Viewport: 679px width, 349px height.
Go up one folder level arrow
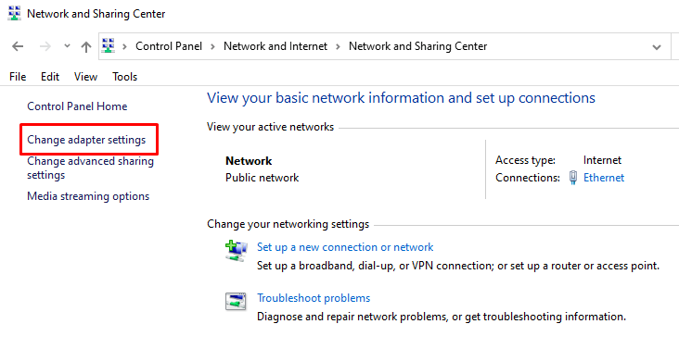click(x=86, y=46)
